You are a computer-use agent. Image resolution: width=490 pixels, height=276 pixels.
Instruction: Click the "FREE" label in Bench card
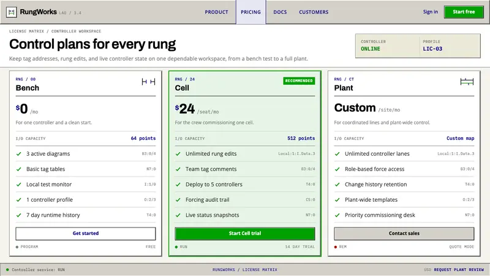coord(151,247)
